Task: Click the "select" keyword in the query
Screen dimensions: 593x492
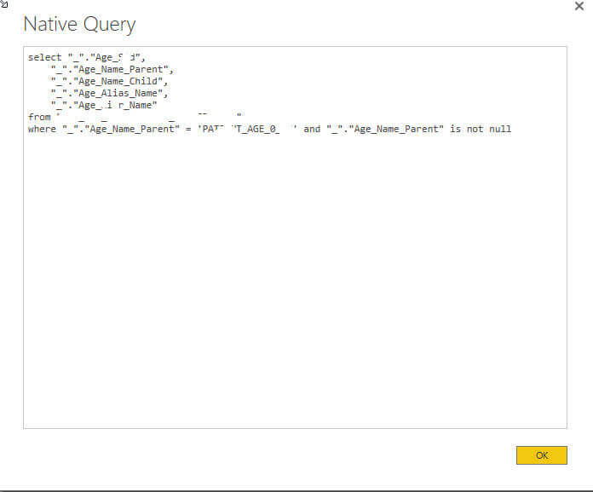Action: tap(44, 57)
